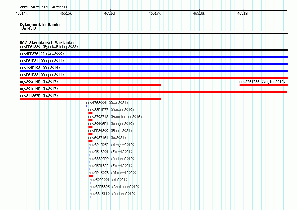The height and width of the screenshot is (210, 297).
Task: Click the chr13:46513961..46519980 coordinates label
Action: pos(44,7)
